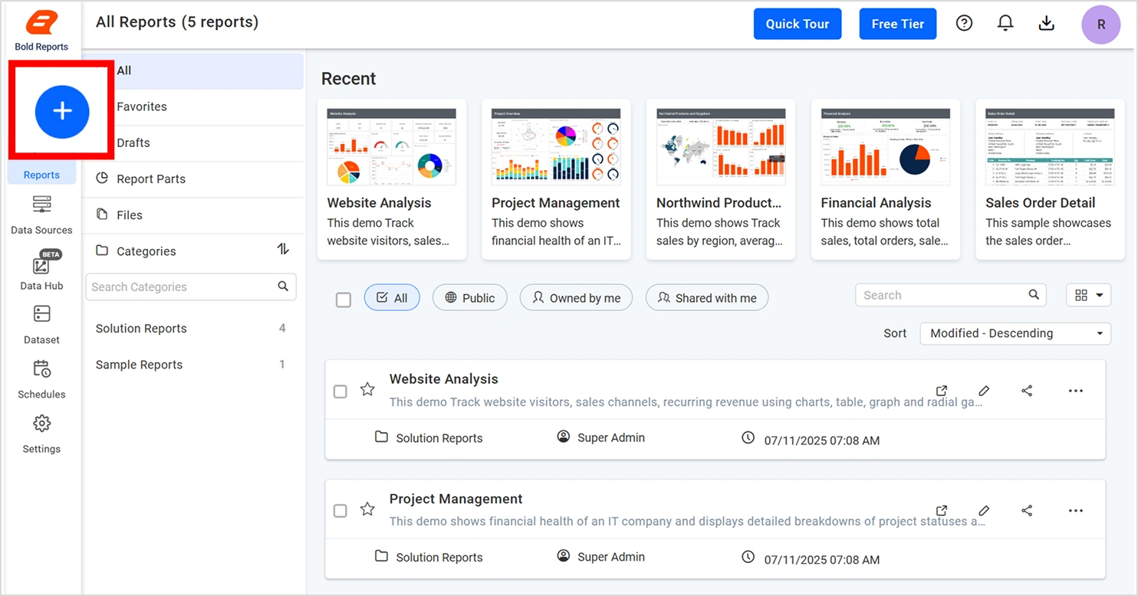Open more options for Website Analysis
This screenshot has width=1138, height=596.
(x=1076, y=391)
